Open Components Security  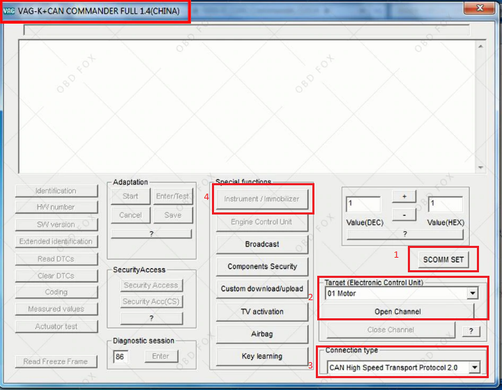point(262,267)
